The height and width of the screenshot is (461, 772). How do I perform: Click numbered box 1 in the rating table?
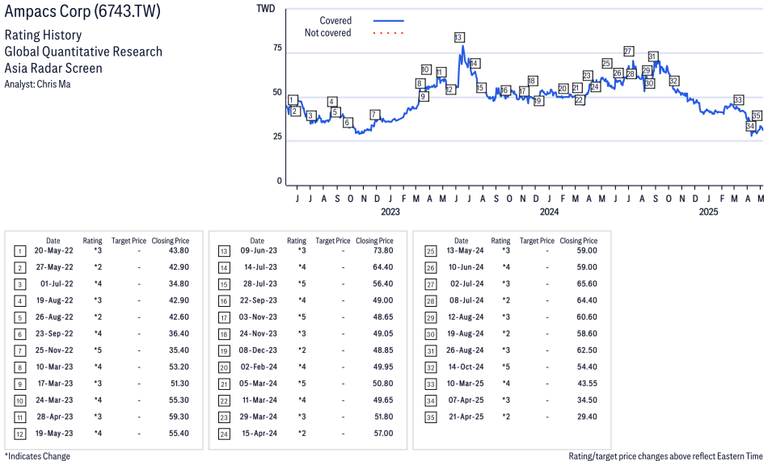click(x=19, y=252)
